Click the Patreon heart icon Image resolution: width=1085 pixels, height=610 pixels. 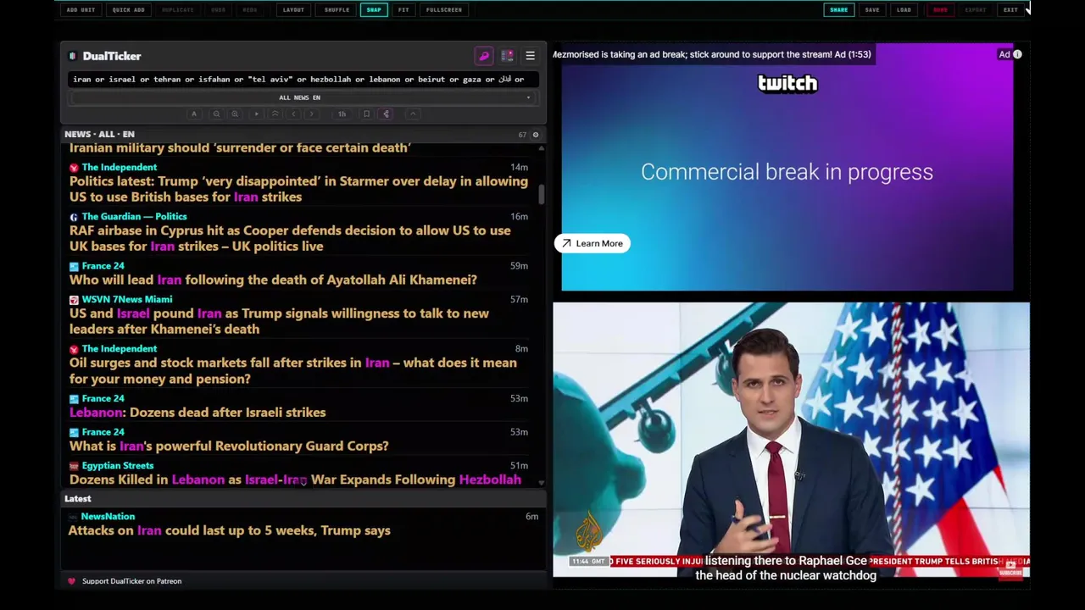pos(71,581)
